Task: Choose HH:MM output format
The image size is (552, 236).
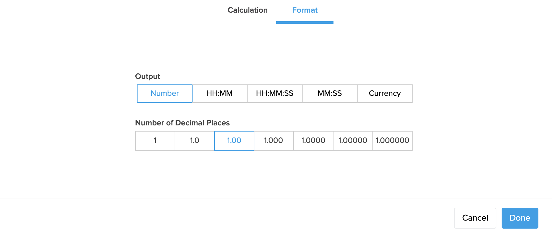Action: click(x=219, y=94)
